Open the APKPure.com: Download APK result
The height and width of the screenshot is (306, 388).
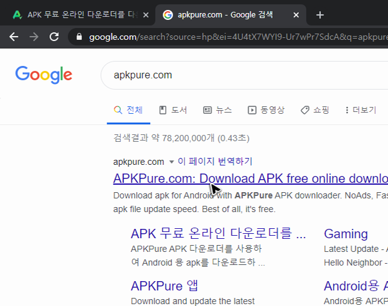[250, 178]
